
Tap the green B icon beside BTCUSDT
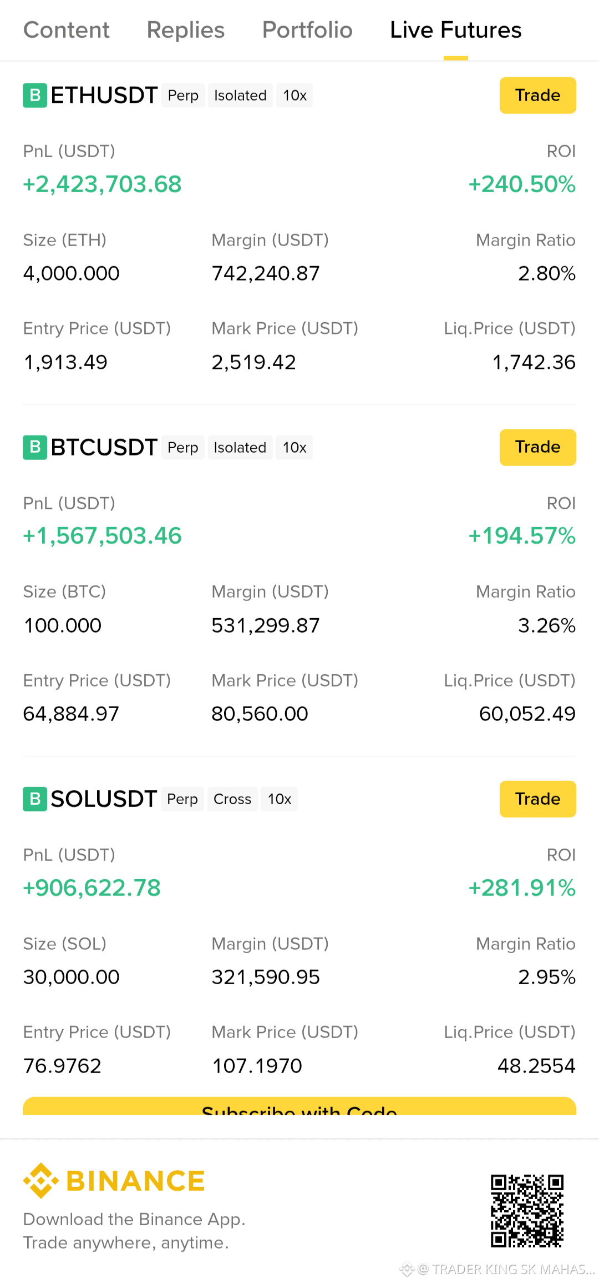[x=35, y=448]
